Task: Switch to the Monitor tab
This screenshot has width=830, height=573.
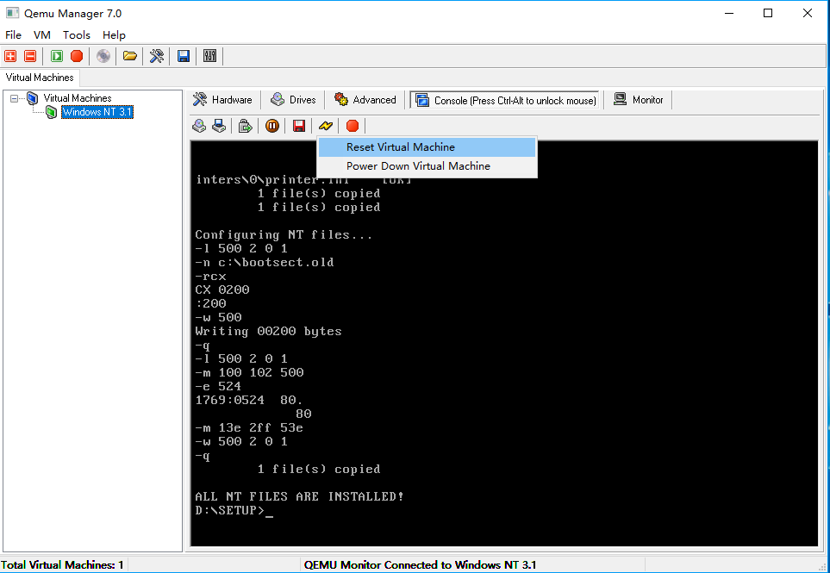Action: 639,99
